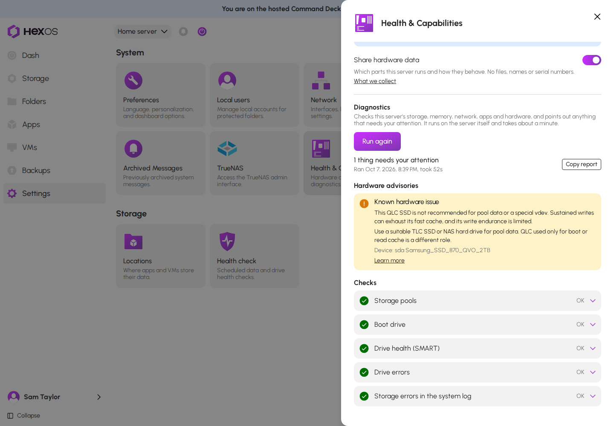Expand the Drive health (SMART) check
Image resolution: width=614 pixels, height=426 pixels.
[593, 348]
